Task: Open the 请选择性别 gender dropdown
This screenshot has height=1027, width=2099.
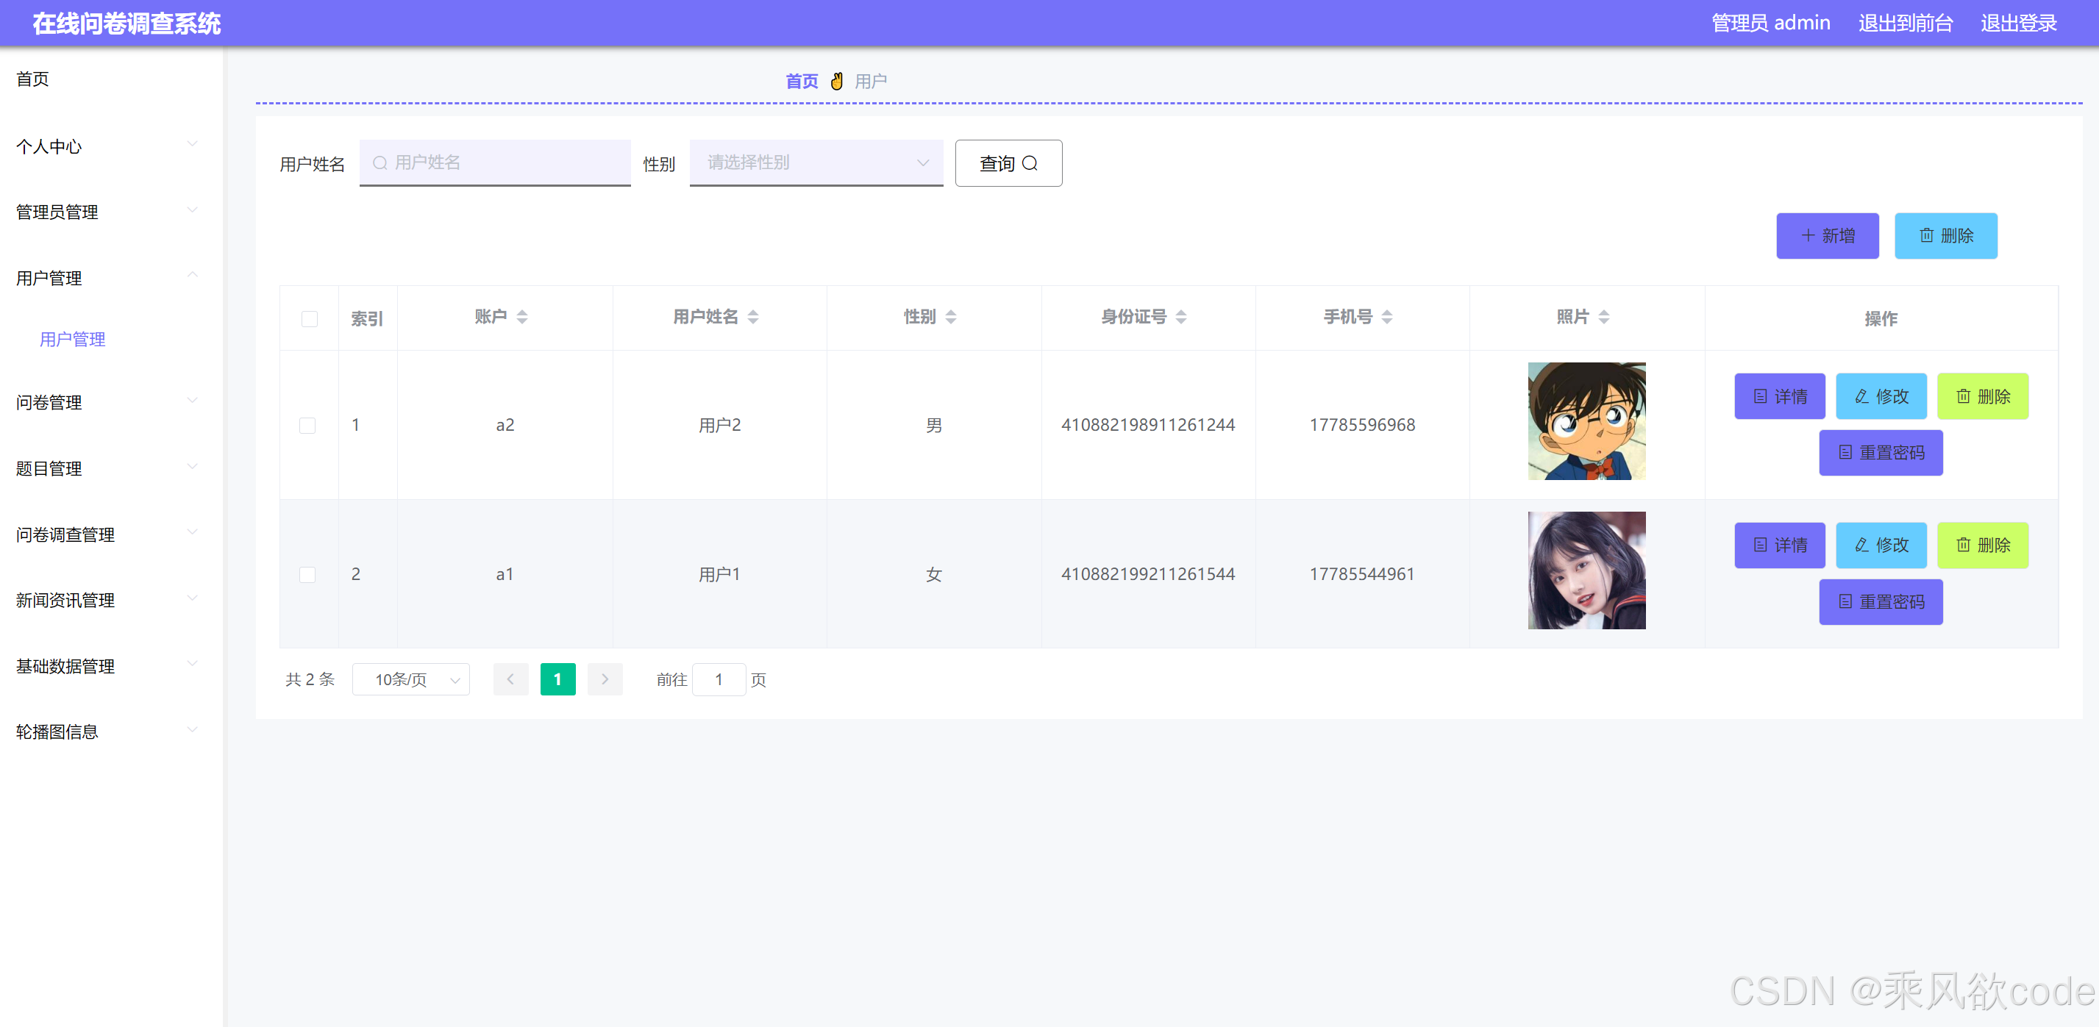Action: (x=815, y=163)
